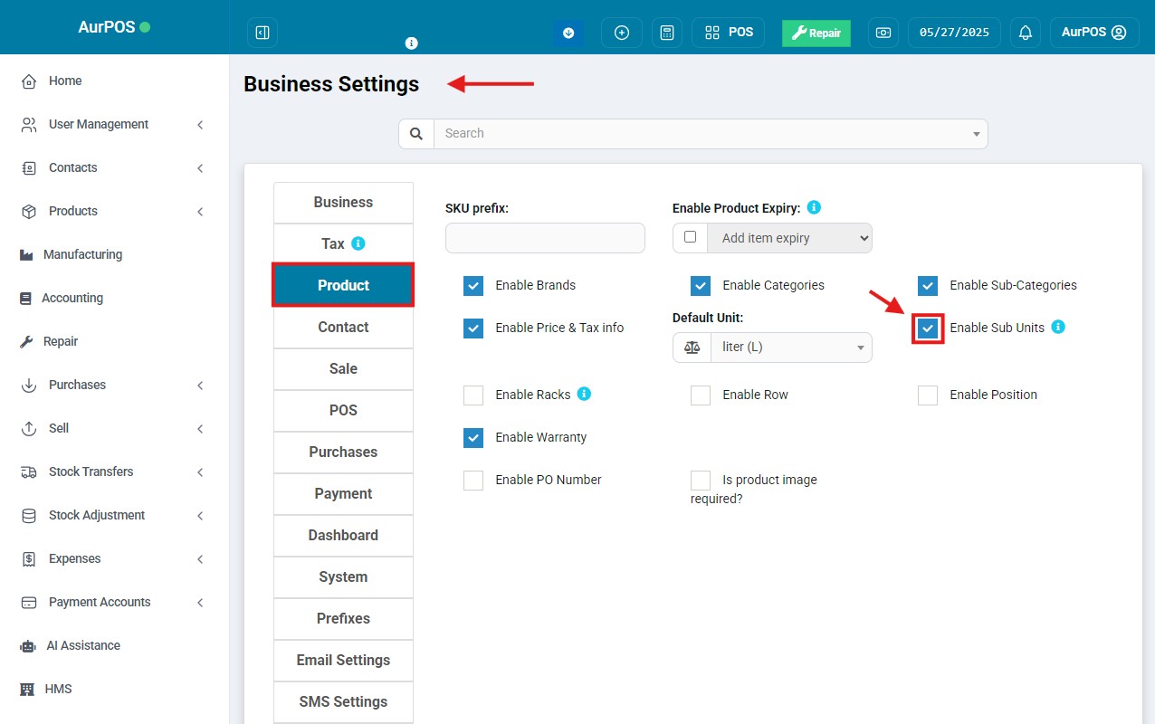Expand Stock Transfers submenu chevron
The image size is (1155, 724).
coord(200,472)
